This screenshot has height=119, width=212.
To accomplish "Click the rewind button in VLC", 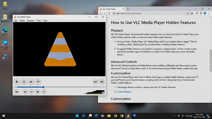I will [25, 92].
